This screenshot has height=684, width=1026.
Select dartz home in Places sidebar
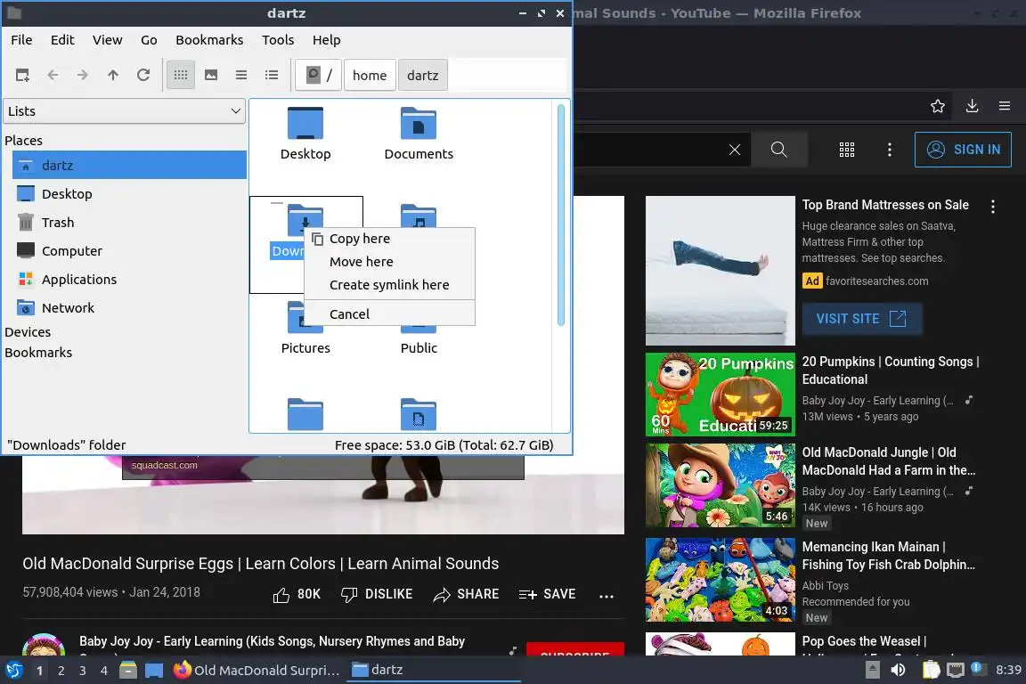pos(129,165)
